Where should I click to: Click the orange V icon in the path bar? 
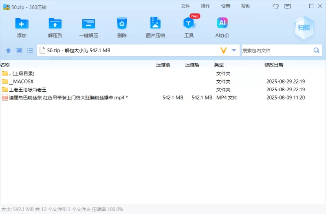tap(223, 50)
